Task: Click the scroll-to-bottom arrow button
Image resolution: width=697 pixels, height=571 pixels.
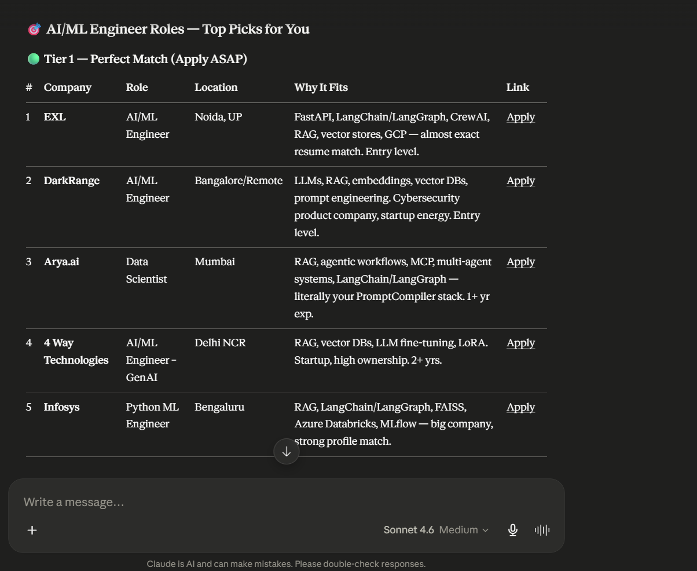Action: pyautogui.click(x=286, y=452)
